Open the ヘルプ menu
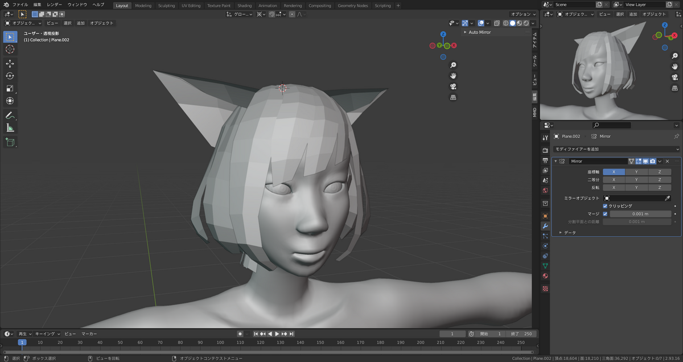683x362 pixels. tap(98, 5)
